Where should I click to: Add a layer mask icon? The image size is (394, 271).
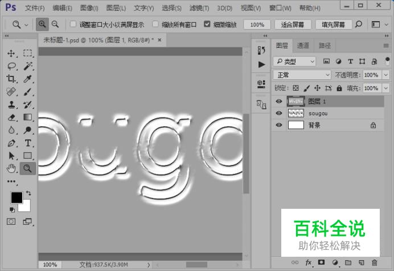click(321, 262)
